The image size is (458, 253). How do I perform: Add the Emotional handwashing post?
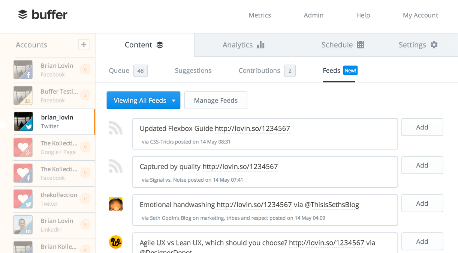coord(422,203)
